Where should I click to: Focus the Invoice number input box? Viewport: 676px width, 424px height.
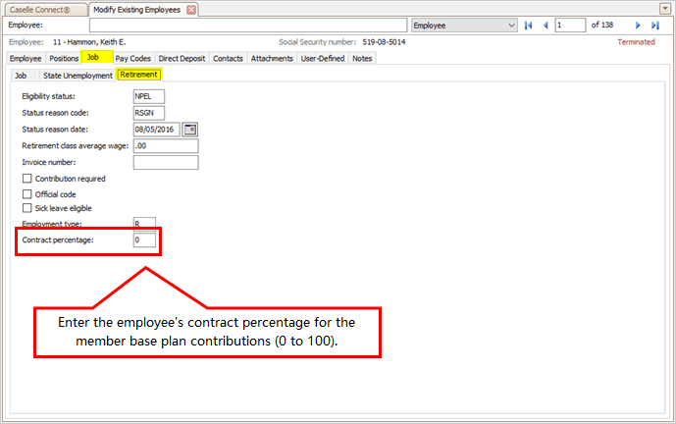(165, 162)
